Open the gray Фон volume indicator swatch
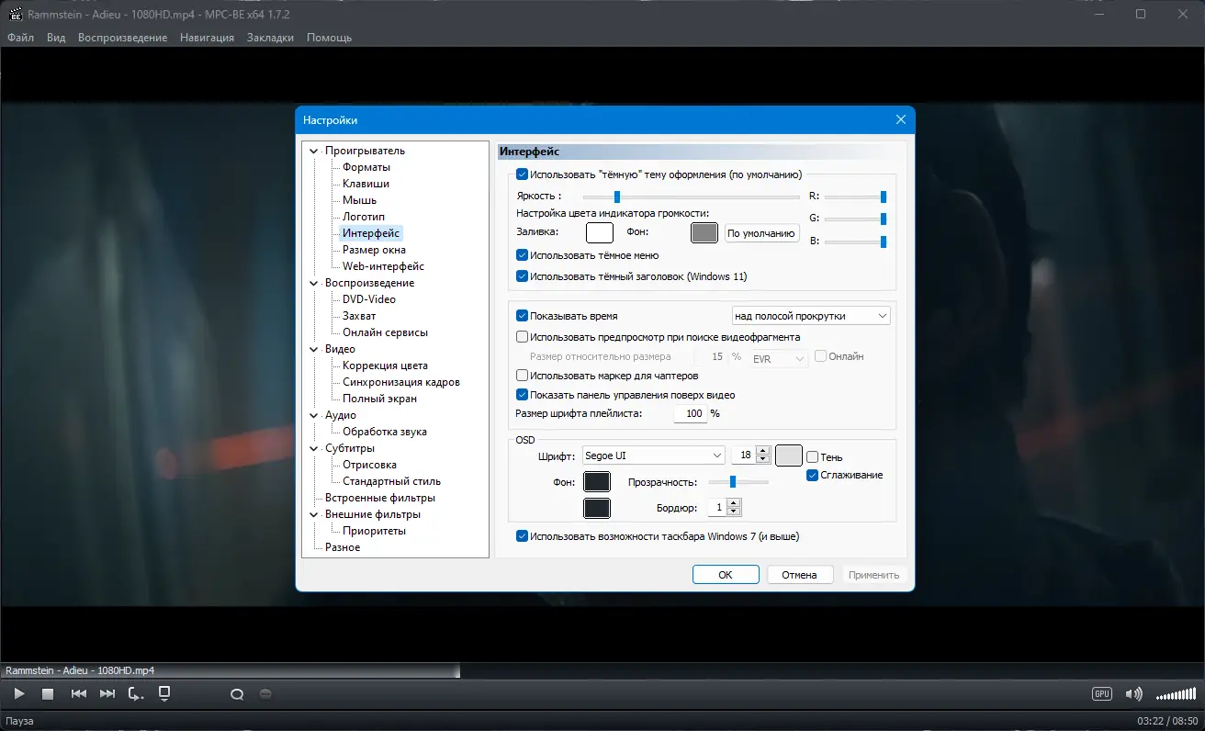Screen dimensions: 1205x731 (704, 233)
